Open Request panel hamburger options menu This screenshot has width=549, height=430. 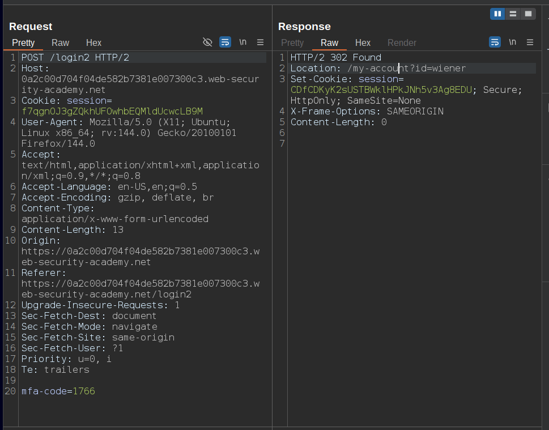(261, 42)
